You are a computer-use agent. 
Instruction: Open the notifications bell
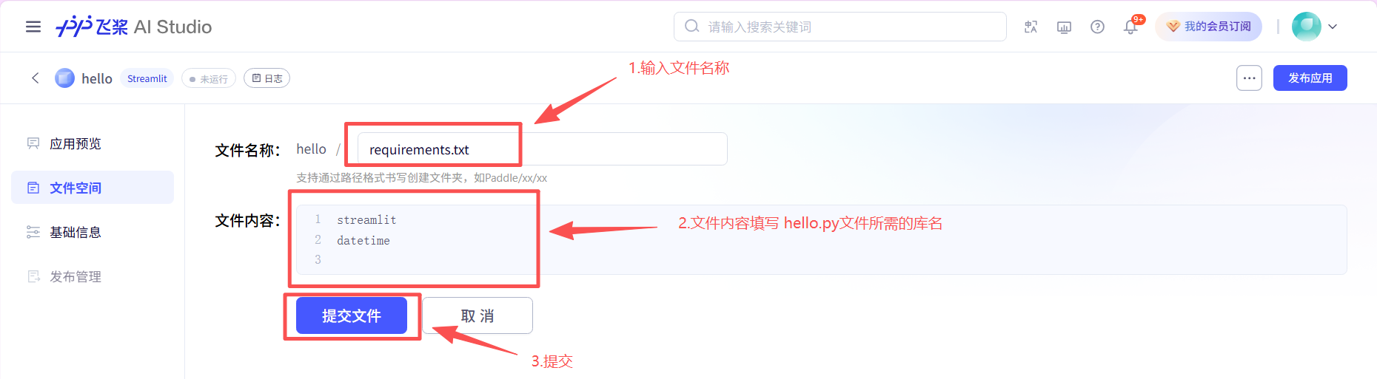click(1130, 27)
